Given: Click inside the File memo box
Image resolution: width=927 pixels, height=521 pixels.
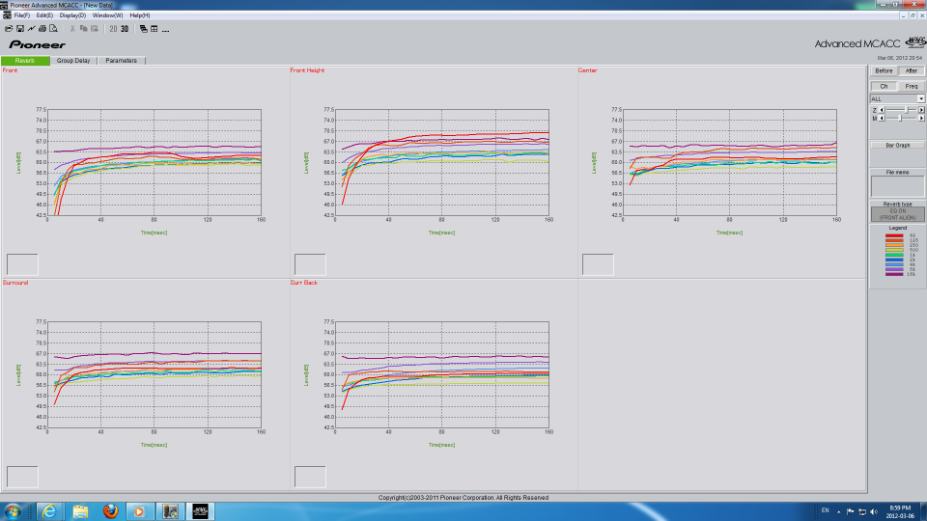Looking at the screenshot, I should 897,187.
